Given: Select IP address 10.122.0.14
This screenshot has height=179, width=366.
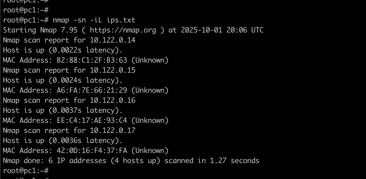Looking at the screenshot, I should pos(113,40).
